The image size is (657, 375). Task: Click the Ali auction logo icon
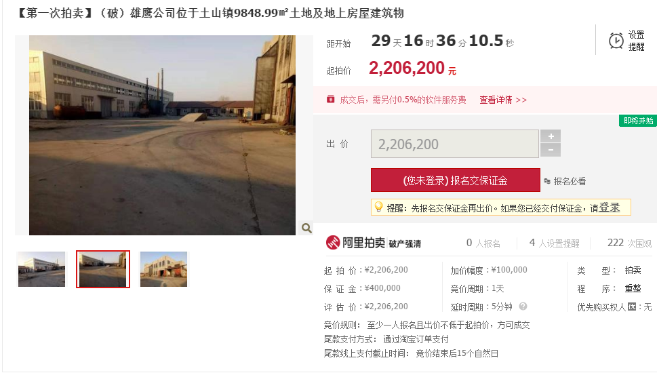(333, 242)
